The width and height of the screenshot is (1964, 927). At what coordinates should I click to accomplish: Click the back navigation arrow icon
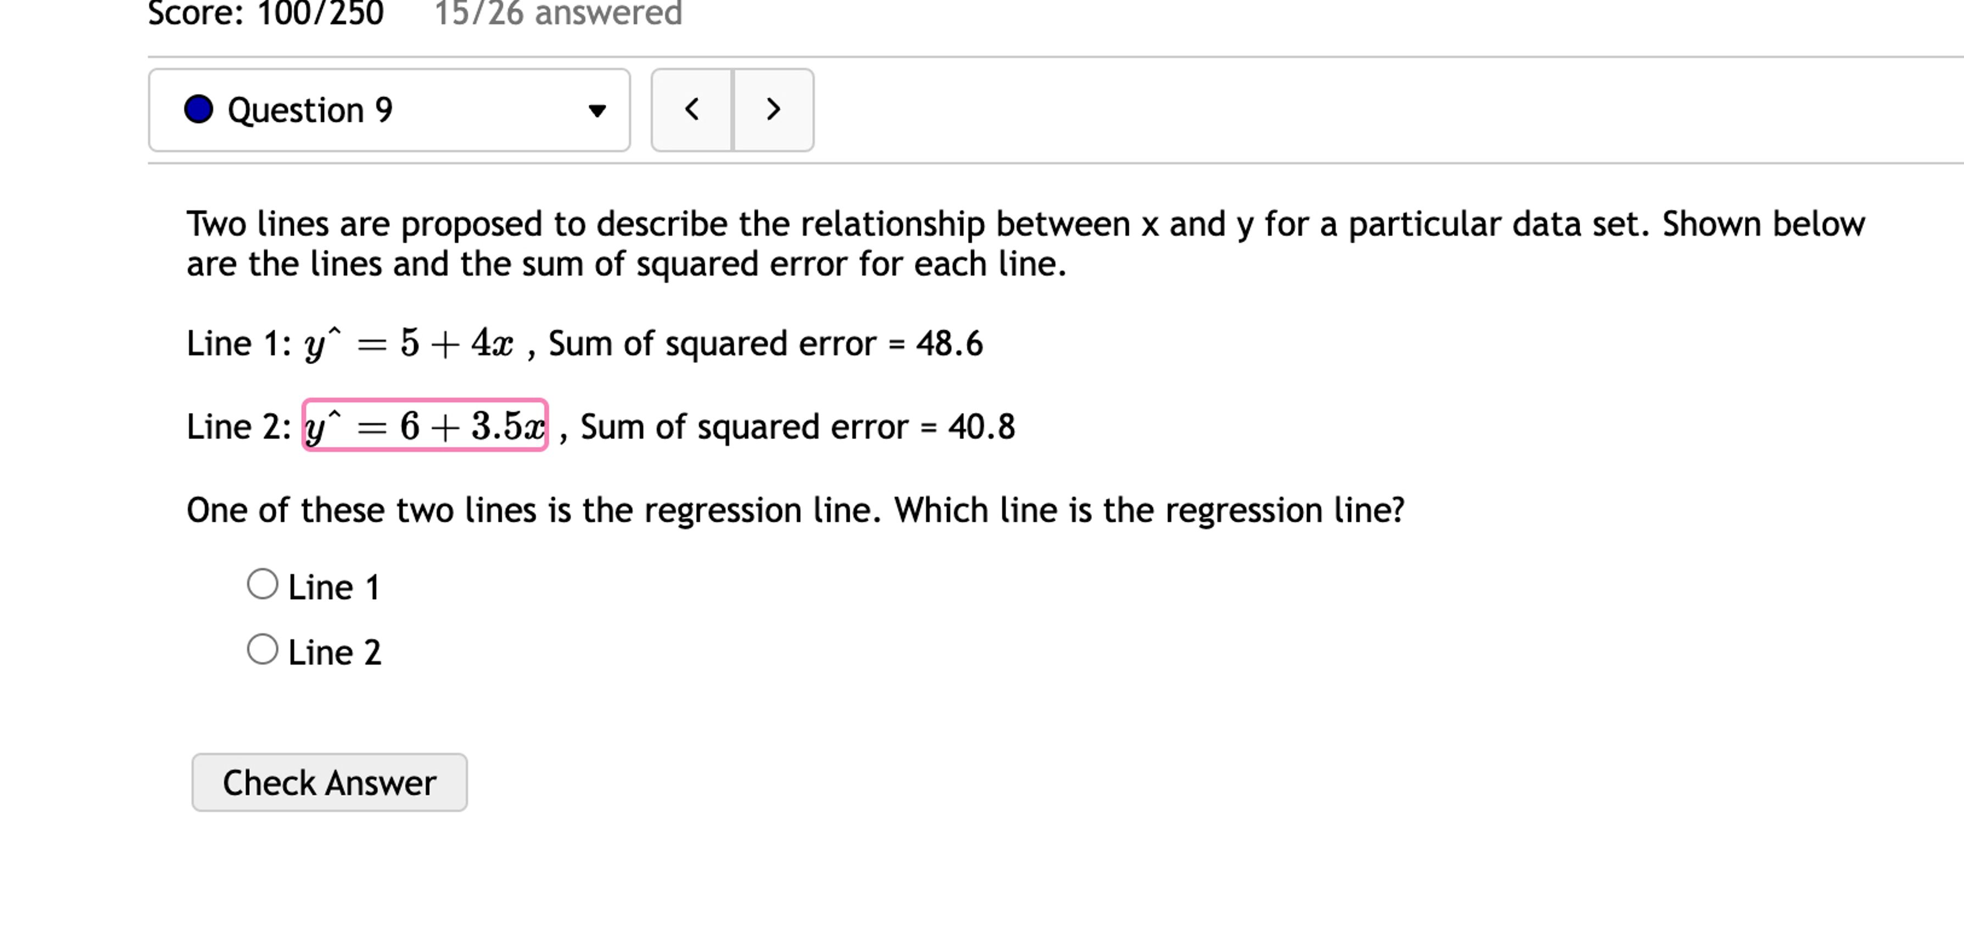pos(692,110)
